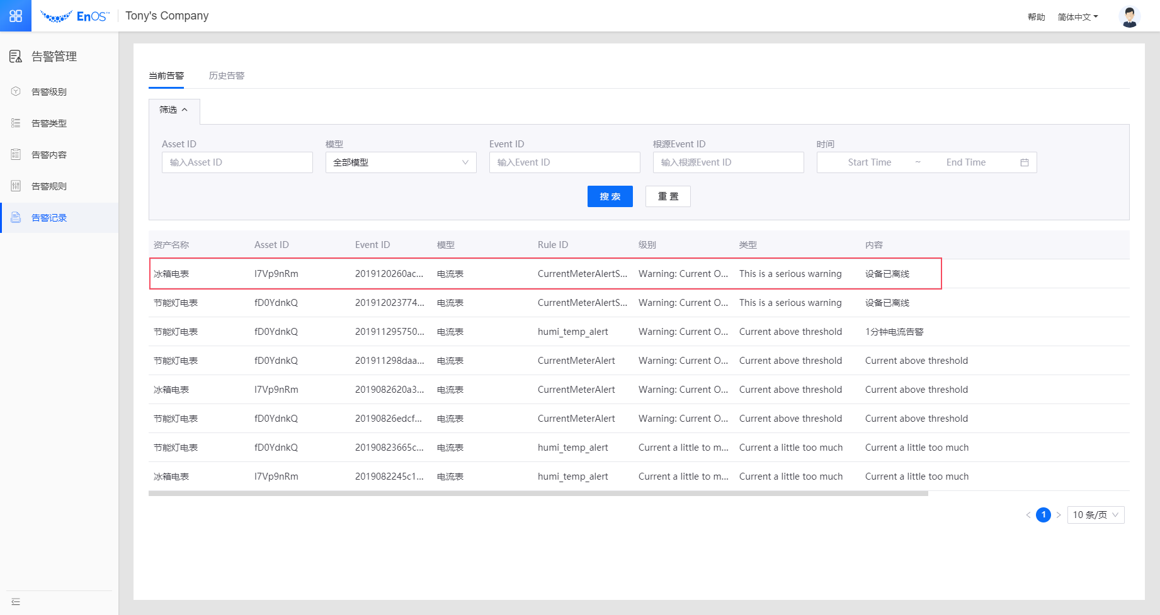Click the 告警级别 sidebar icon
The image size is (1160, 615).
[x=16, y=91]
